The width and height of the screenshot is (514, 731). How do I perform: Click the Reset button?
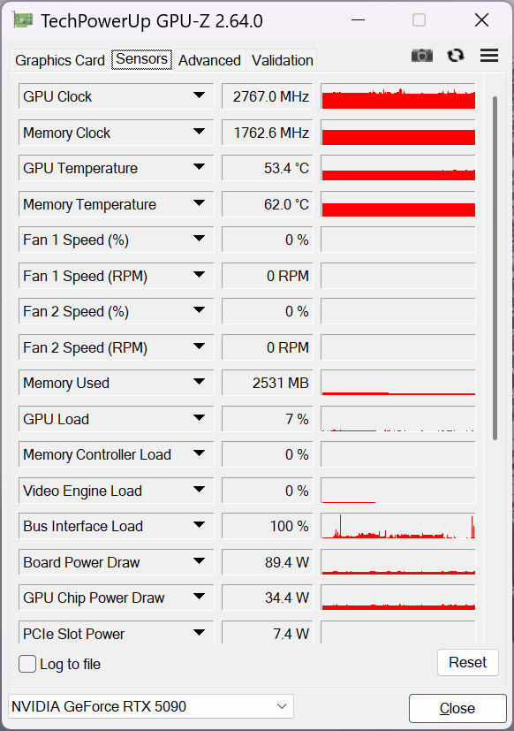[468, 662]
